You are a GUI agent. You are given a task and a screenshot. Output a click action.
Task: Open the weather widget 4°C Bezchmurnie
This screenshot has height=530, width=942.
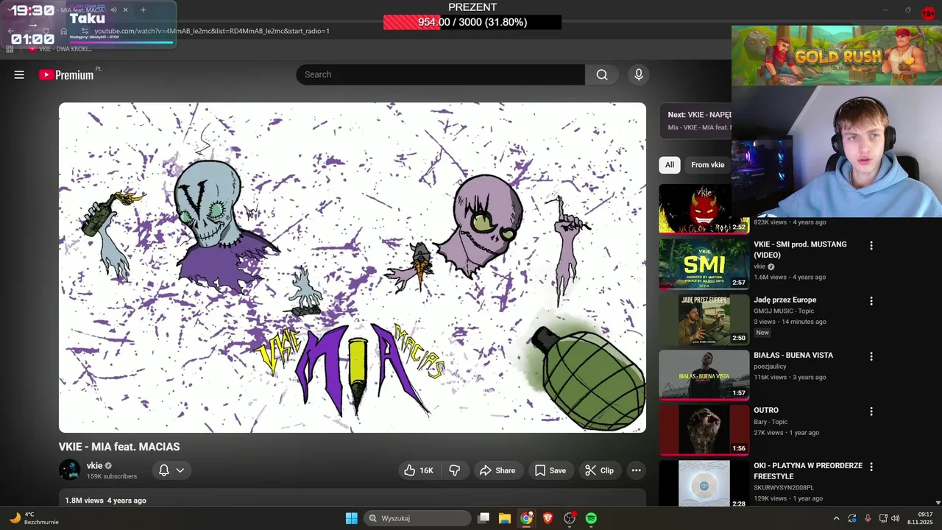[x=33, y=518]
